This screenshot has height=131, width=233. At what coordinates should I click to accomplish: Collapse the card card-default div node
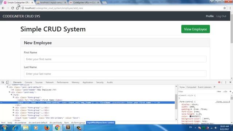click(7, 87)
